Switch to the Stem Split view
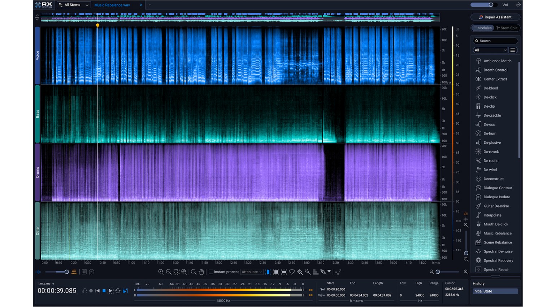556x307 pixels. click(507, 28)
